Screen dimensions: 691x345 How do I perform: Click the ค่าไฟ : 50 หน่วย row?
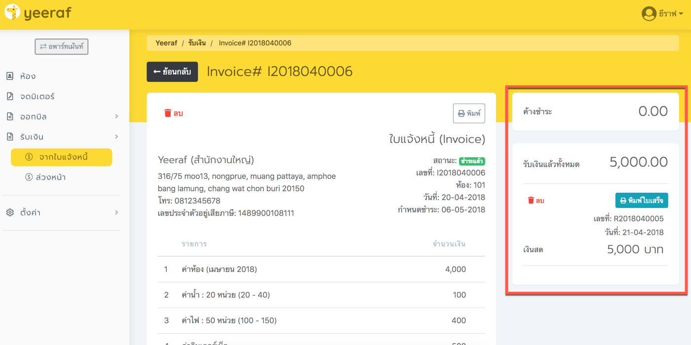pos(321,320)
